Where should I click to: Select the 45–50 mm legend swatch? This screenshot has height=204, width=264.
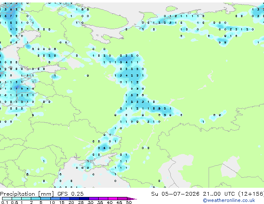pos(122,199)
